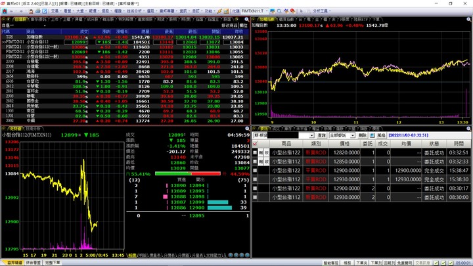
Task: Click the back arrow navigation icon
Action: [x=11, y=11]
